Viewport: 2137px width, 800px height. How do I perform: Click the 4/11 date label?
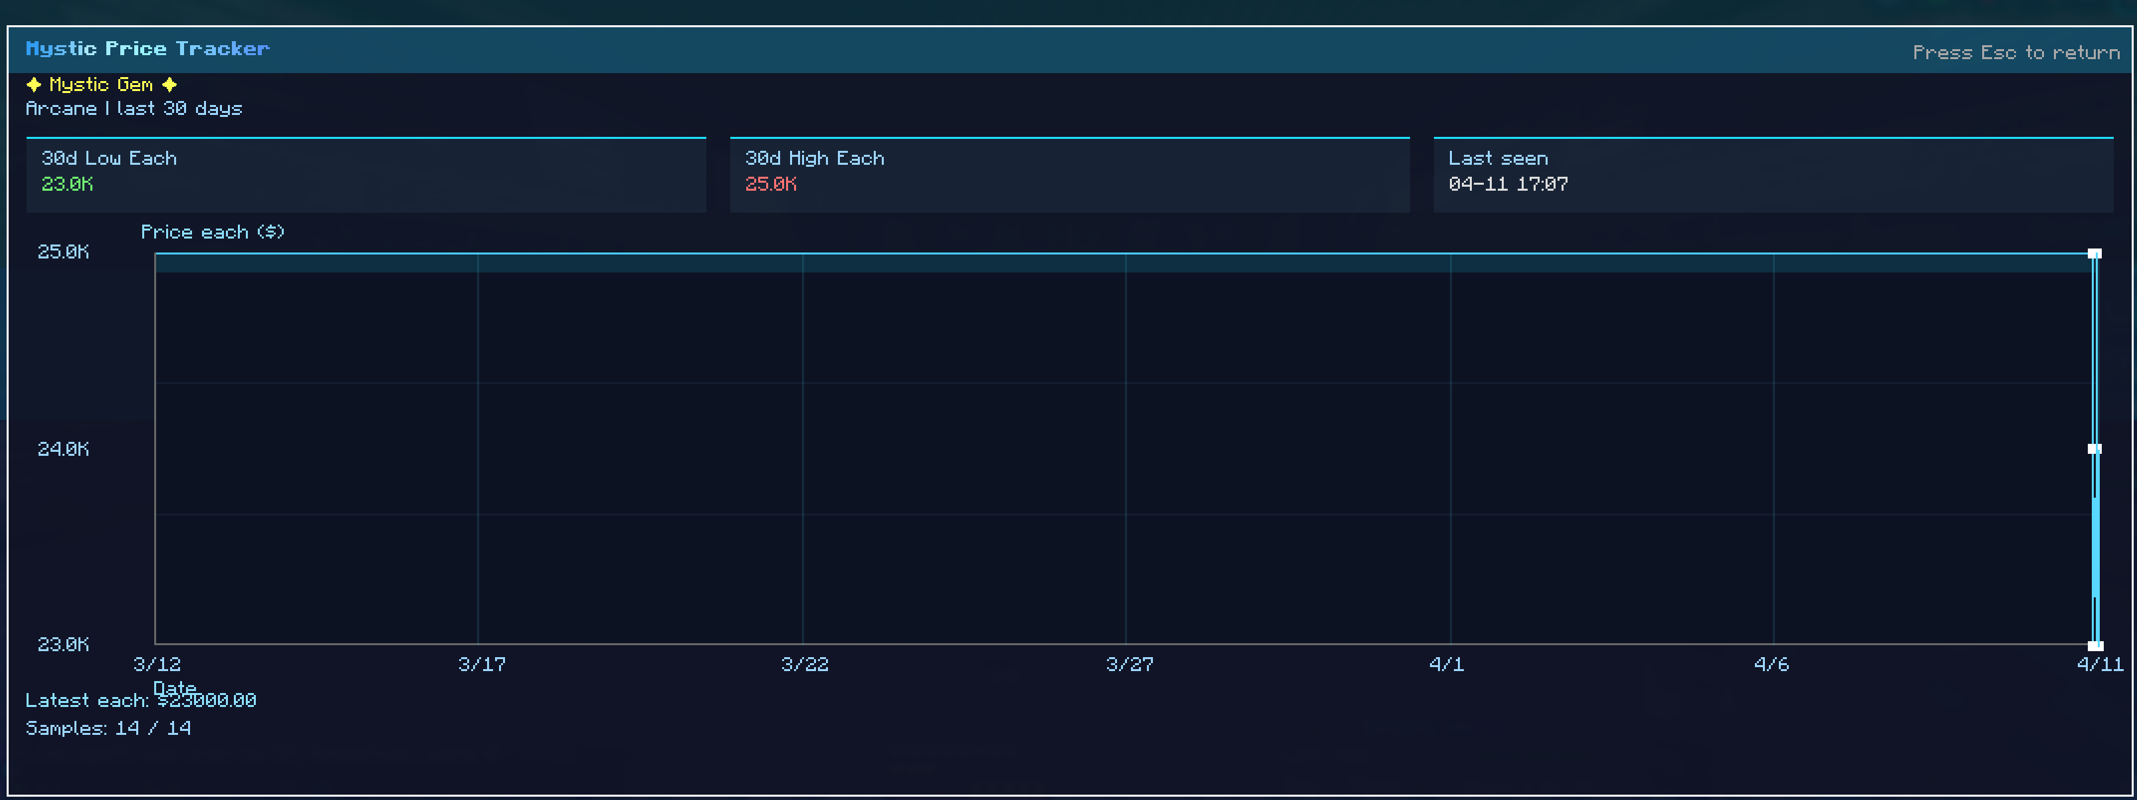coord(2100,664)
